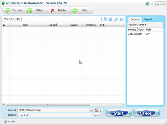Sort the list by ID column
Viewport: 167px width, 125px height.
(x=6, y=25)
